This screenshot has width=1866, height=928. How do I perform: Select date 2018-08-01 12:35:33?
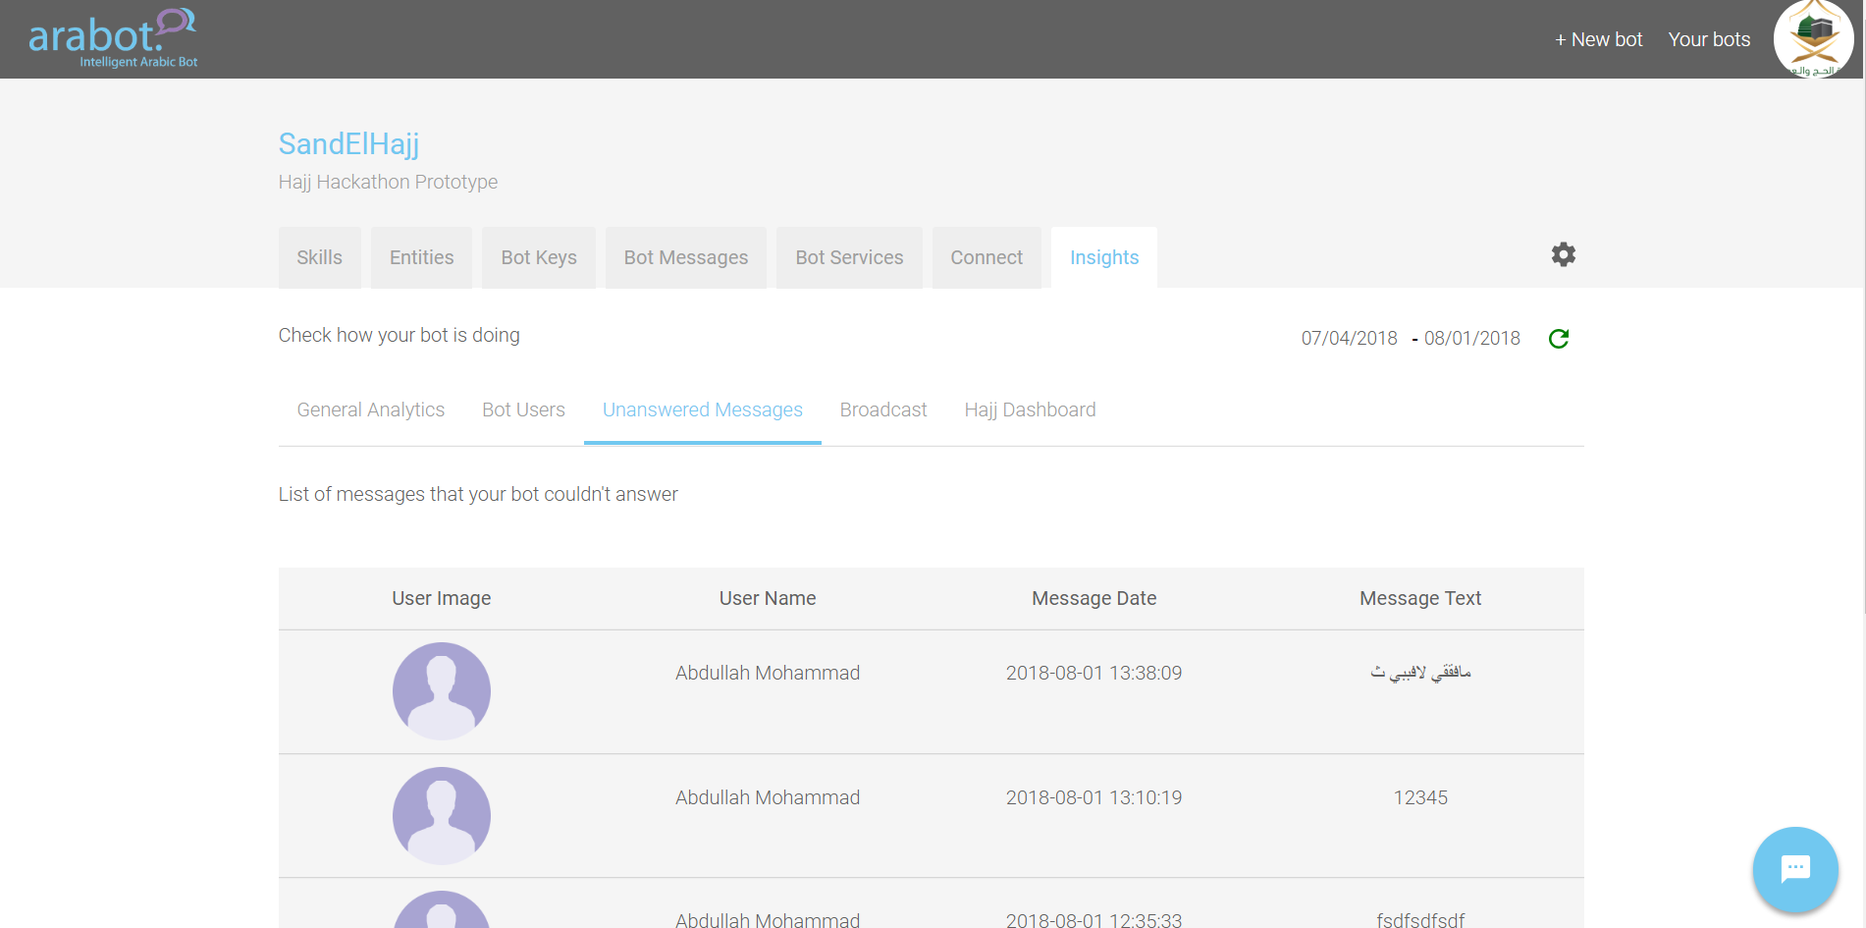click(x=1094, y=919)
